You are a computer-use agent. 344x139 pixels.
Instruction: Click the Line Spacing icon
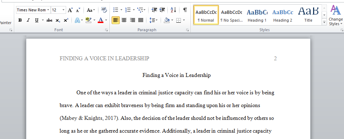tap(152, 20)
